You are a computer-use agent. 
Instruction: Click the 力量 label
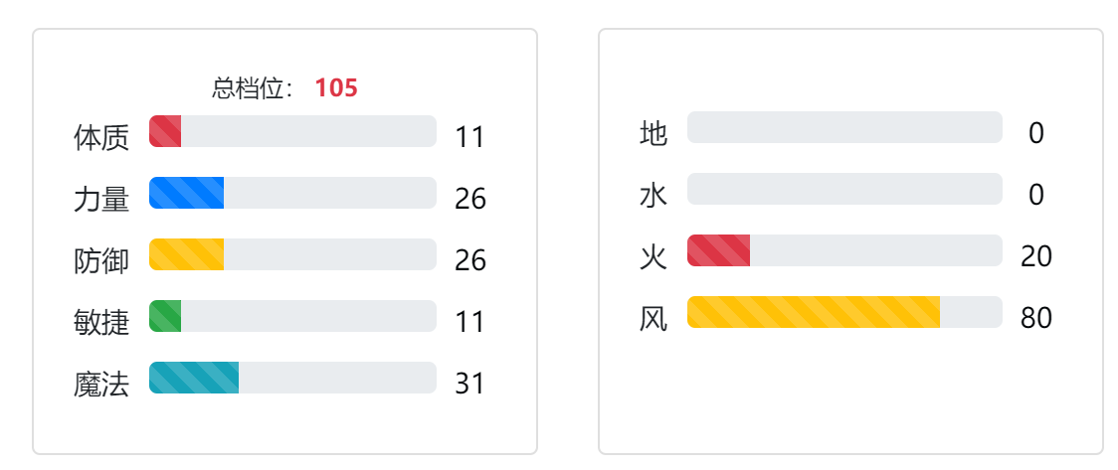pyautogui.click(x=101, y=200)
